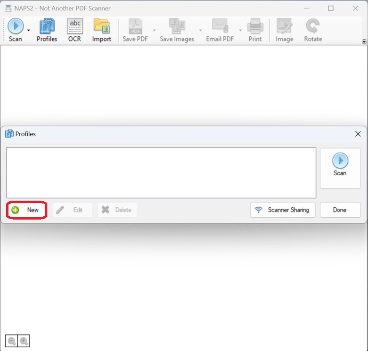The height and width of the screenshot is (351, 368).
Task: Minimize the NAPS2 window
Action: pyautogui.click(x=307, y=8)
